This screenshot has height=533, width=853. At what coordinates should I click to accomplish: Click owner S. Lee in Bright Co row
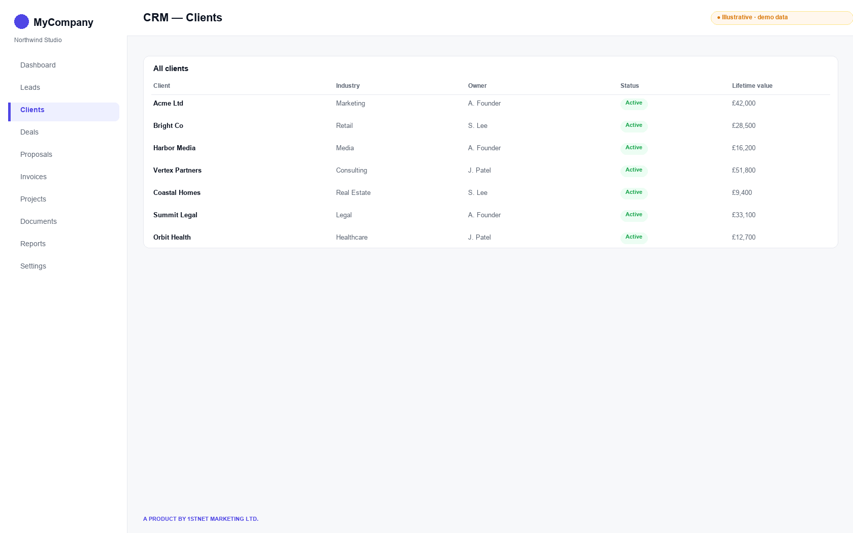[478, 125]
